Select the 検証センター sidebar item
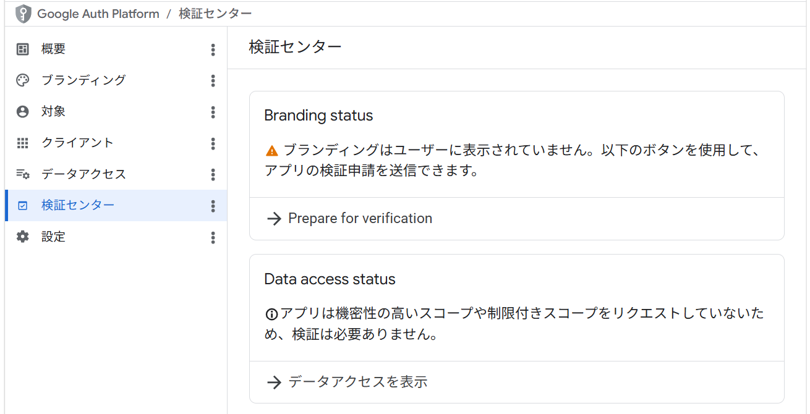Image resolution: width=810 pixels, height=414 pixels. pyautogui.click(x=116, y=205)
